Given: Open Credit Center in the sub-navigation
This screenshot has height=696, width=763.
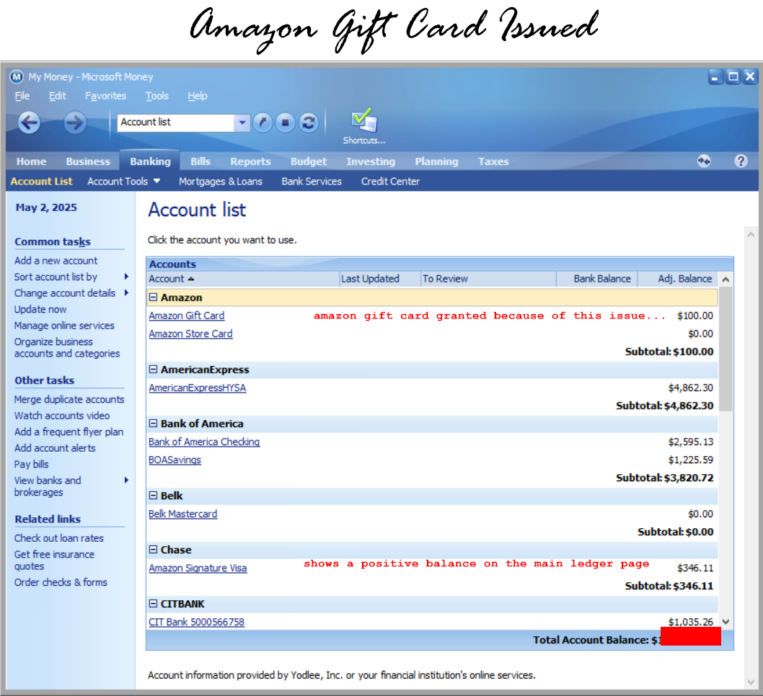Looking at the screenshot, I should (x=390, y=182).
